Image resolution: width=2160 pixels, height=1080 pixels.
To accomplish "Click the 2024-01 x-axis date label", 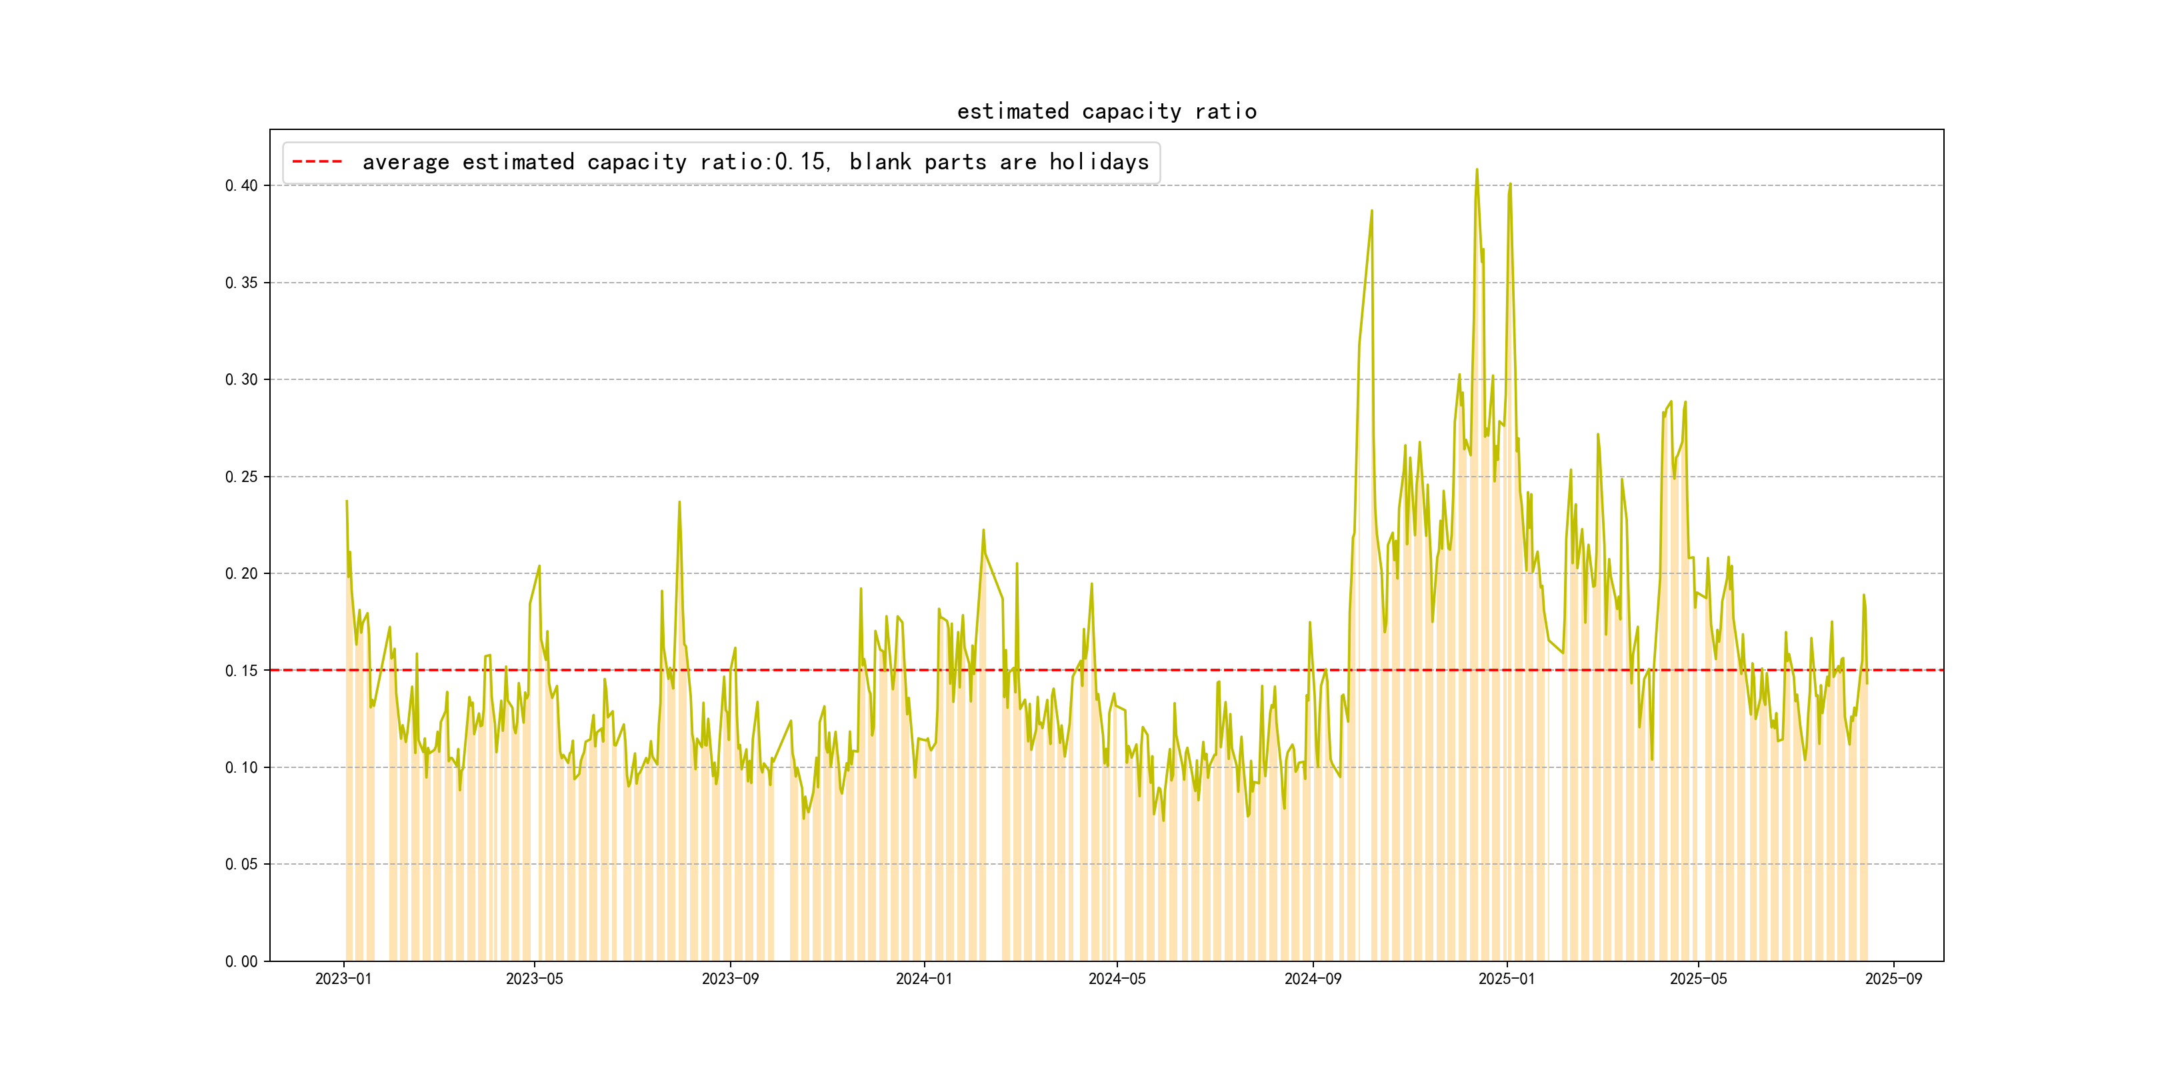I will point(923,979).
